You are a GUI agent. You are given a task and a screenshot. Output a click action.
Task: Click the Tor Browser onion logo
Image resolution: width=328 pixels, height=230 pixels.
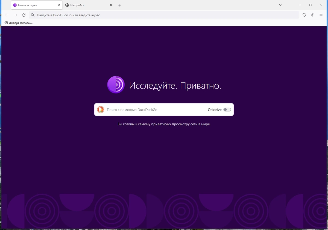point(116,85)
